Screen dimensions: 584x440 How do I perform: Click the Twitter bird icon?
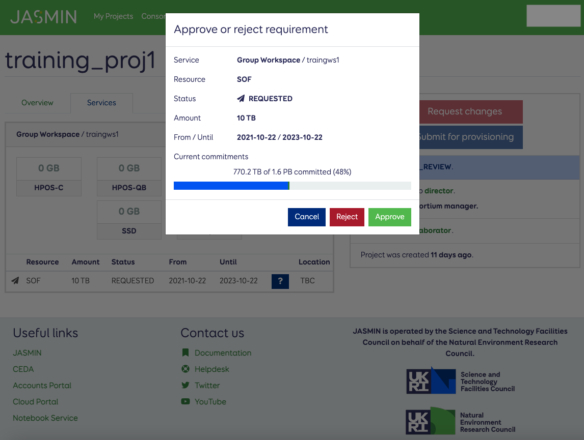click(185, 386)
